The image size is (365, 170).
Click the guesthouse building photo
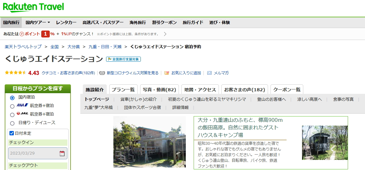150,142
